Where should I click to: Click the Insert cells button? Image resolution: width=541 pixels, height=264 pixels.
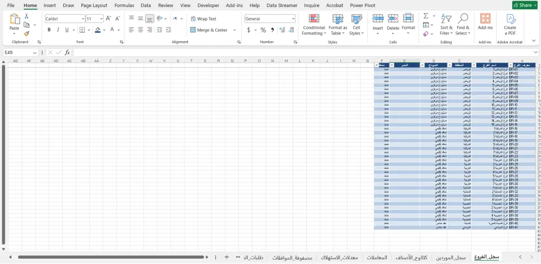[x=378, y=24]
